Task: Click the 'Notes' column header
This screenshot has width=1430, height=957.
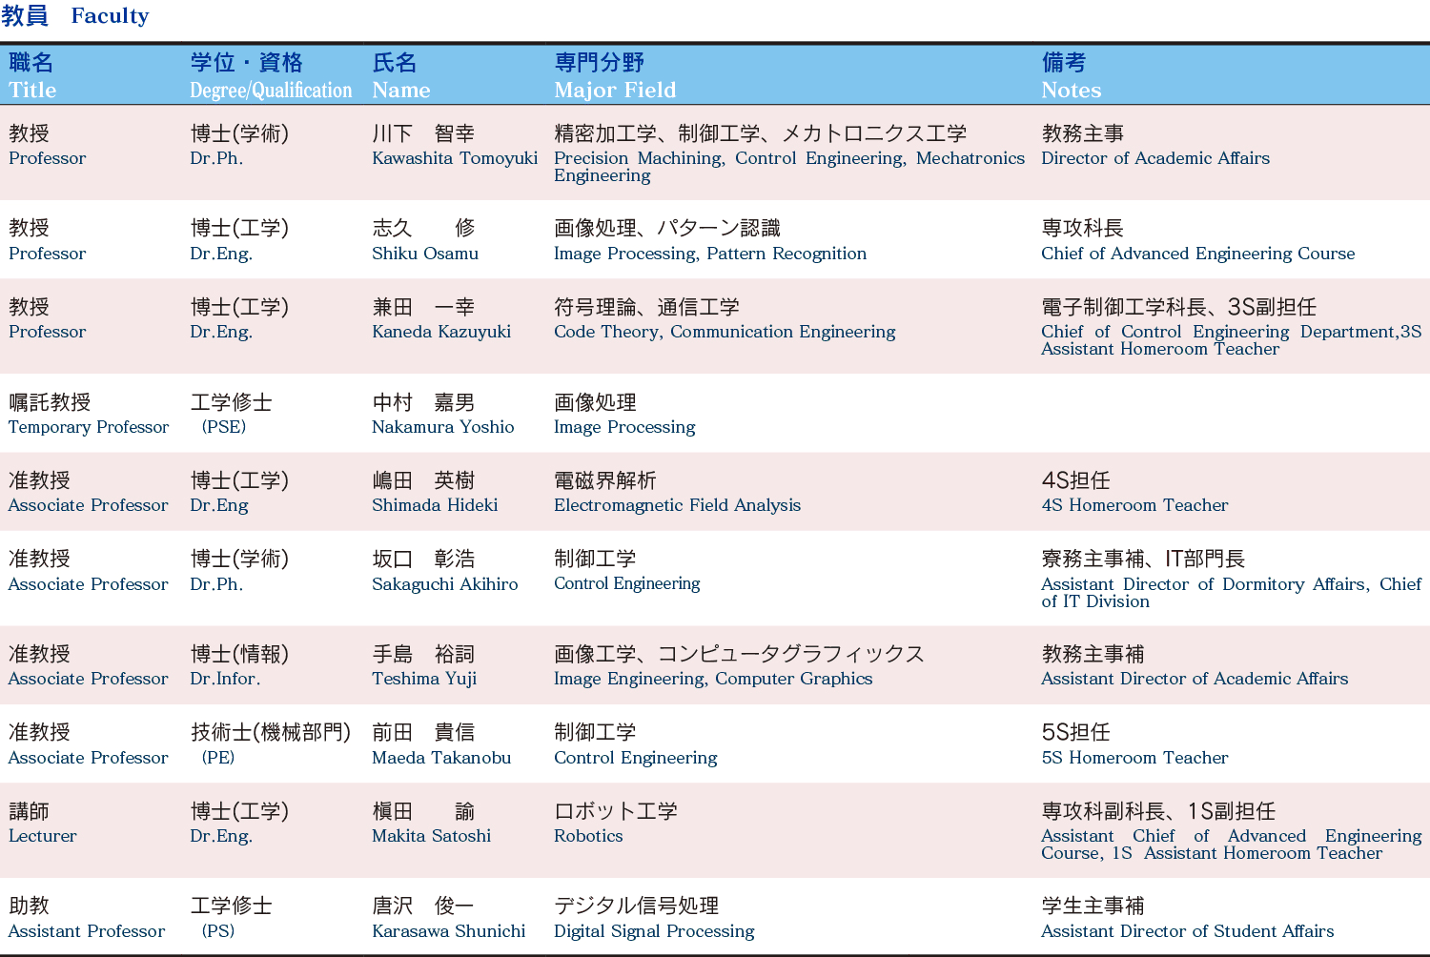Action: [x=1071, y=91]
